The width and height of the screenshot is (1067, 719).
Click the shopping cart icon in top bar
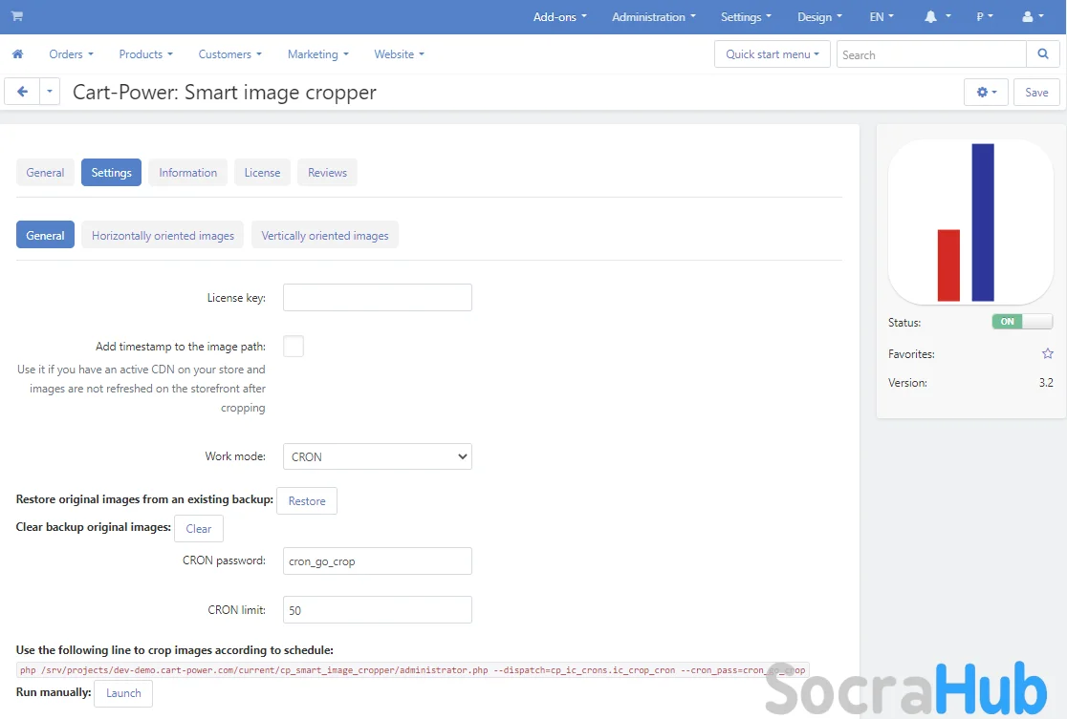click(17, 16)
